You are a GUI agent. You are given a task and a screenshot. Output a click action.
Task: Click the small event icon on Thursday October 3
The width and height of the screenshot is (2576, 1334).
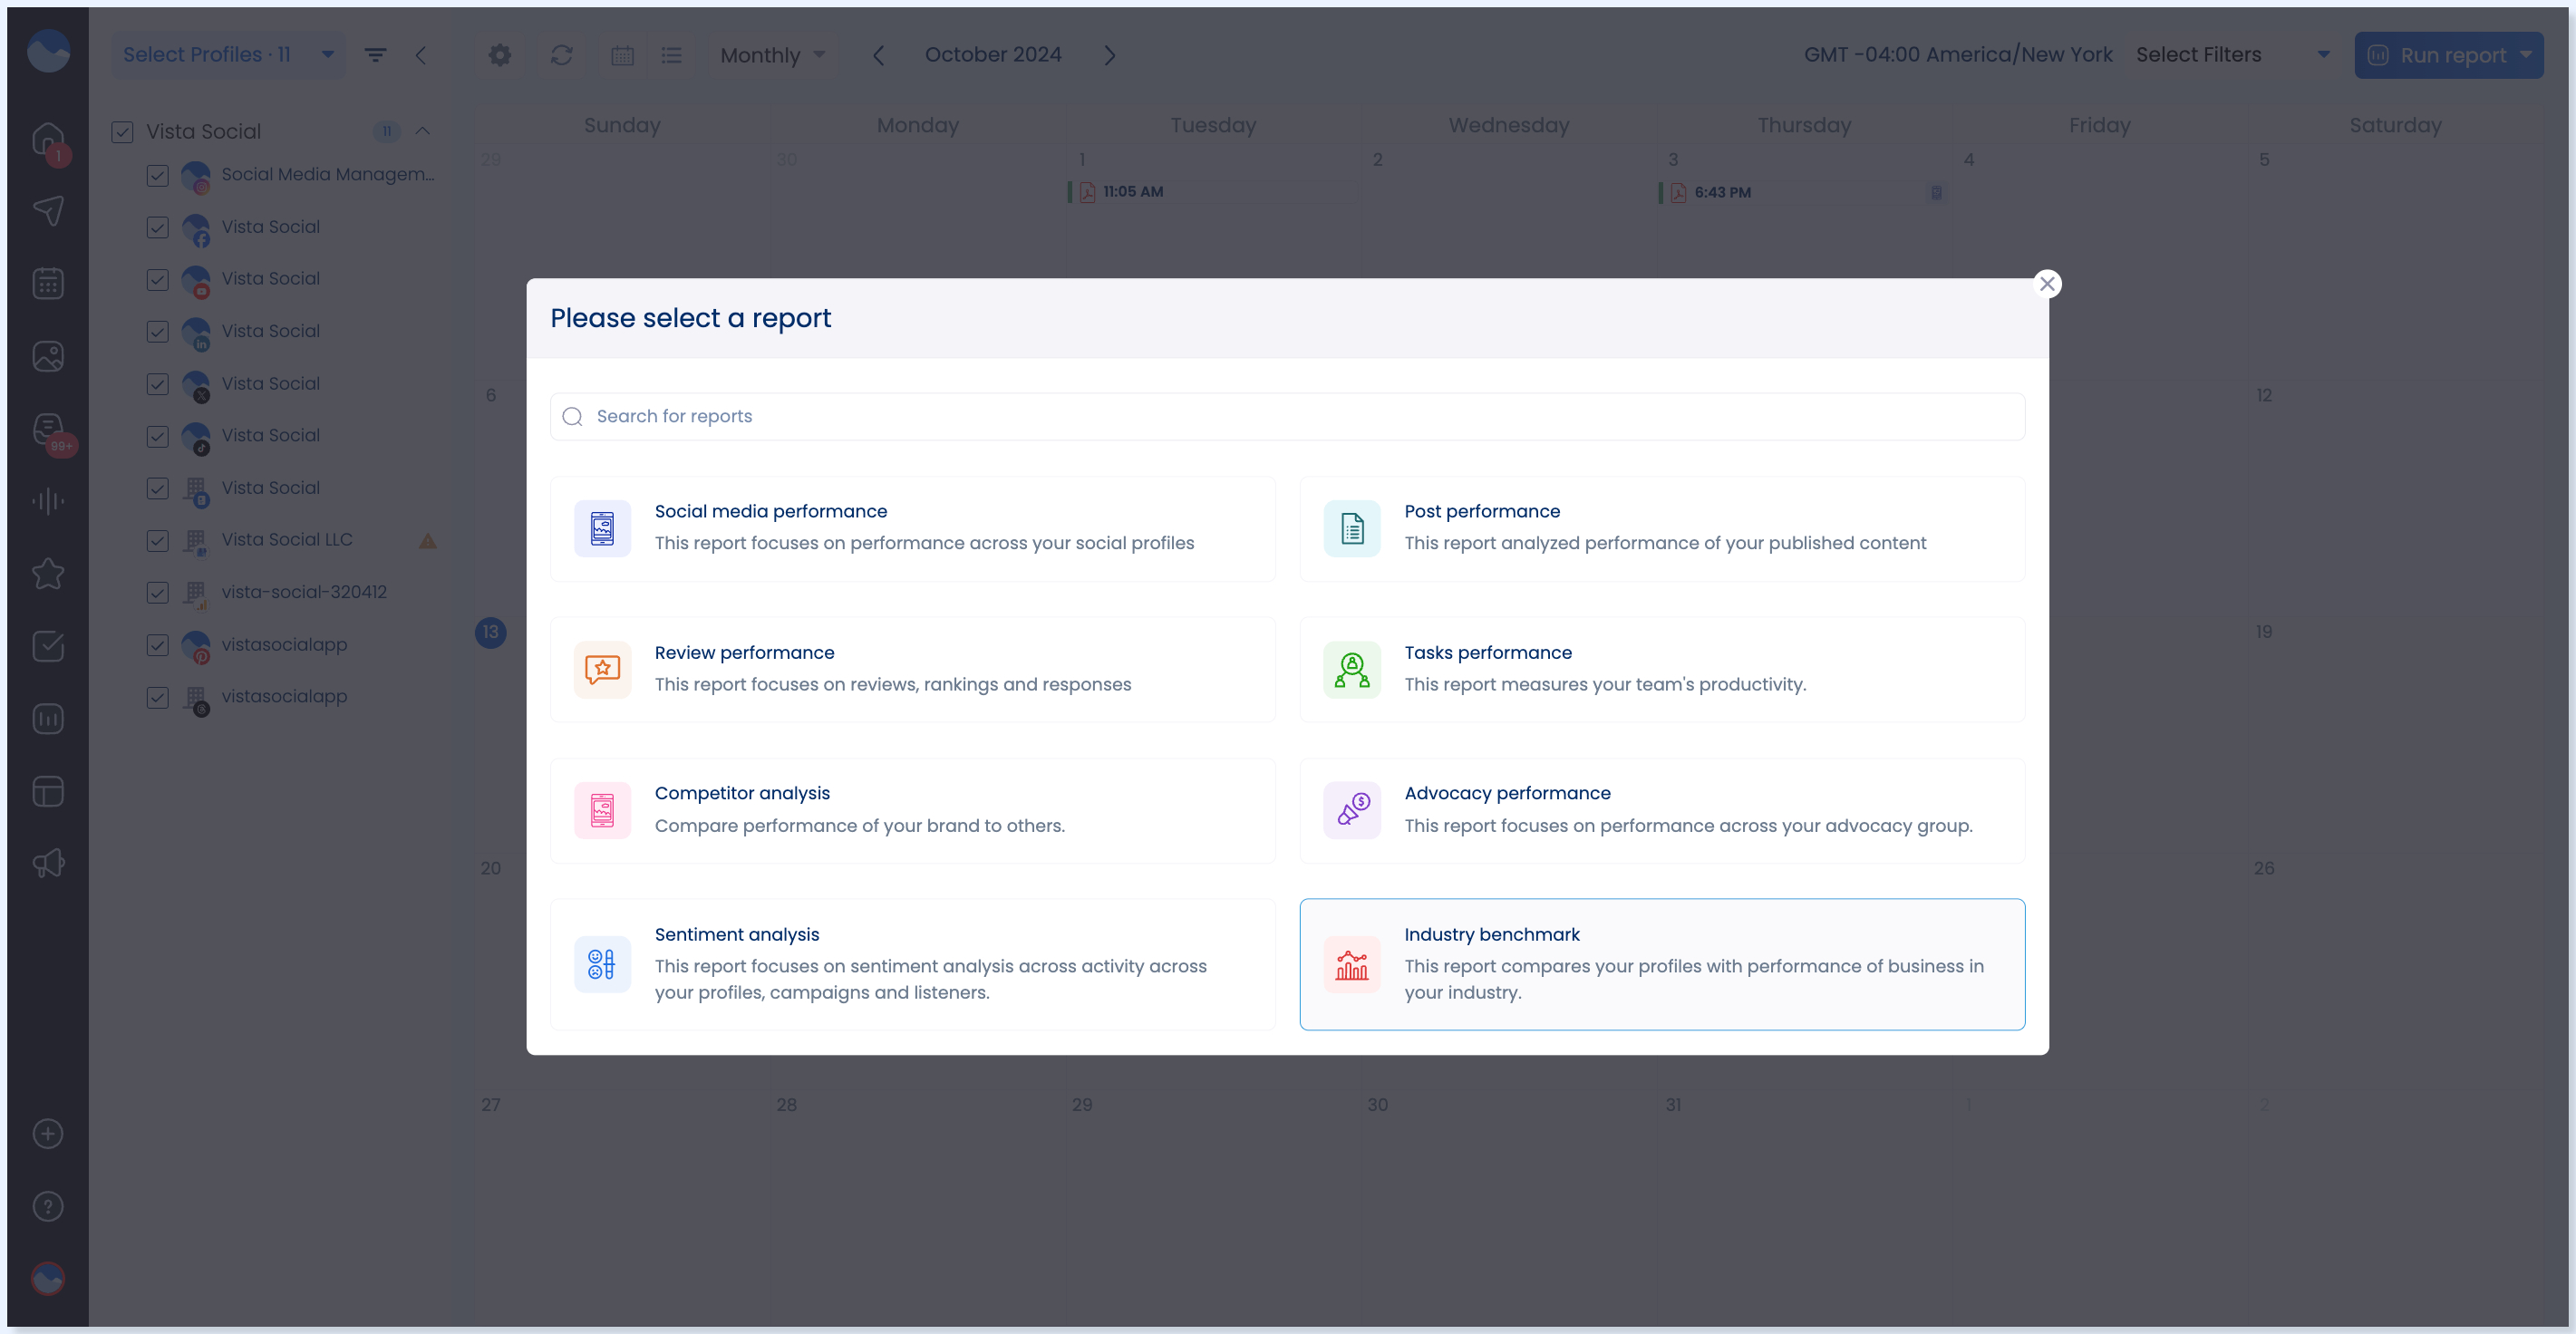pyautogui.click(x=1937, y=193)
